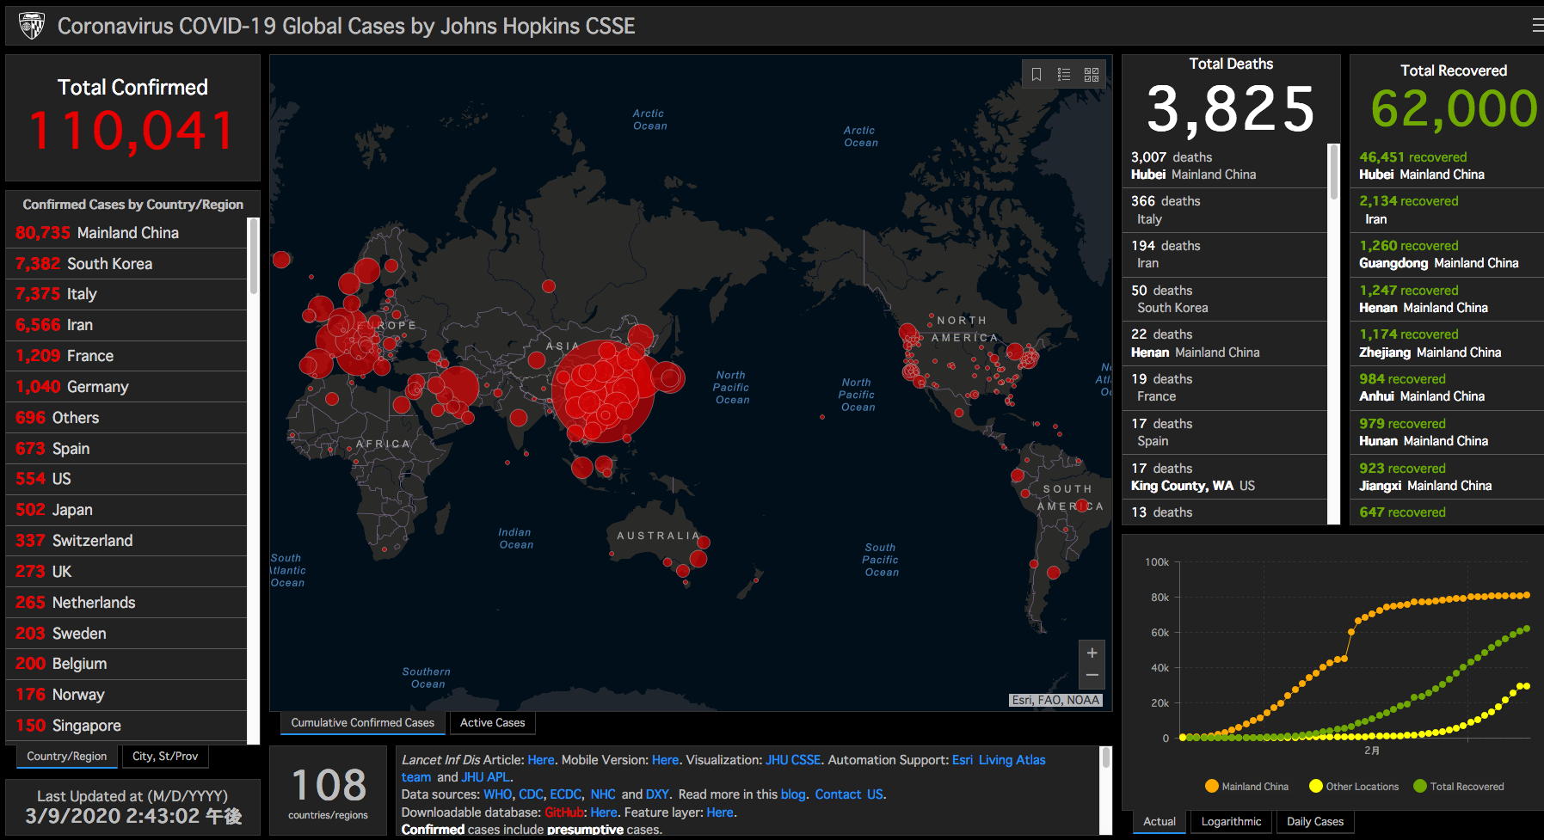
Task: Visit the JHU APL link
Action: pyautogui.click(x=485, y=777)
